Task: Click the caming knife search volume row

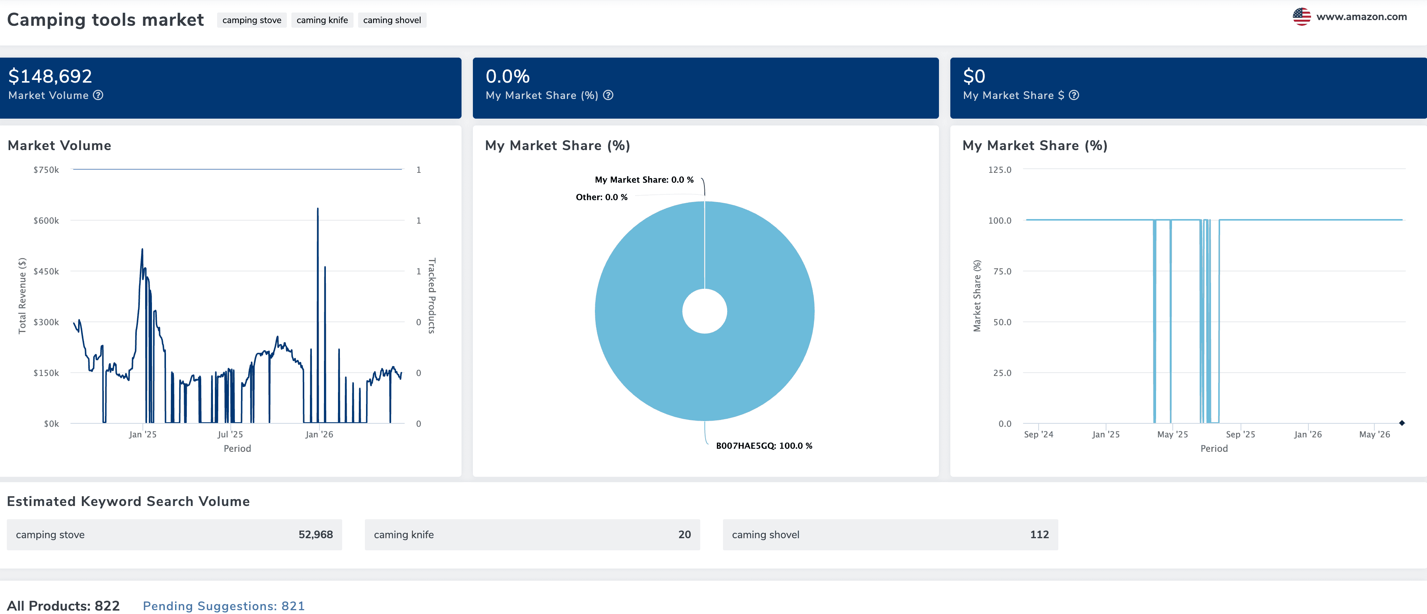Action: tap(532, 535)
